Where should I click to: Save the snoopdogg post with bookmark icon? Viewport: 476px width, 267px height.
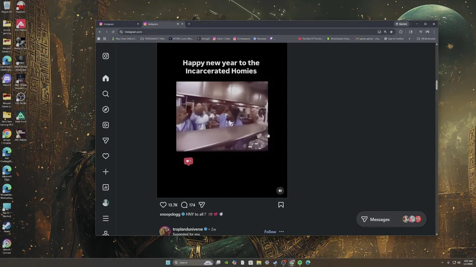point(281,205)
